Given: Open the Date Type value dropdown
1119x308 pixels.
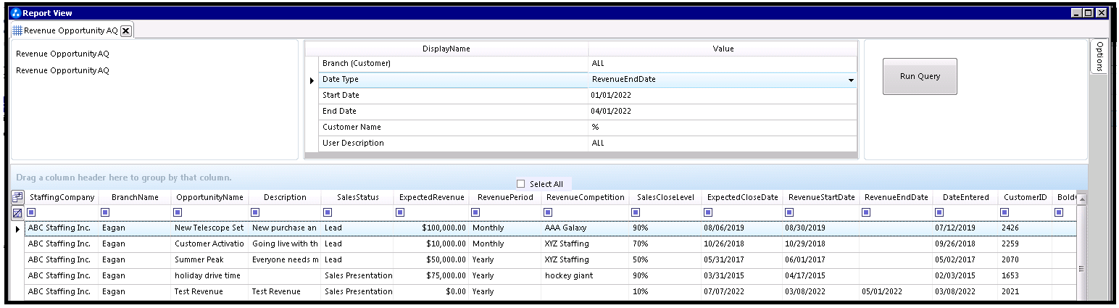Looking at the screenshot, I should coord(851,80).
